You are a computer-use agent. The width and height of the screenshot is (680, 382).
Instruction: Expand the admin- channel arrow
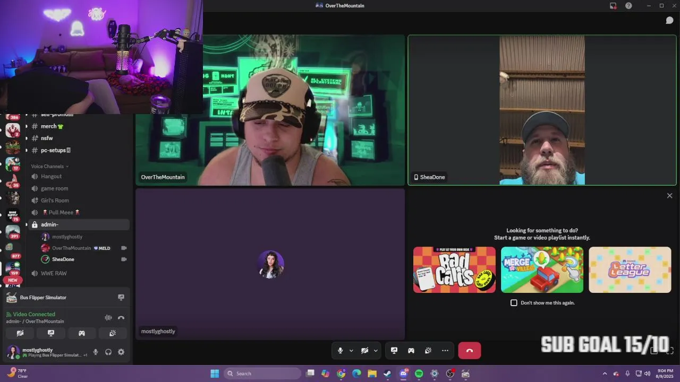[x=27, y=224]
